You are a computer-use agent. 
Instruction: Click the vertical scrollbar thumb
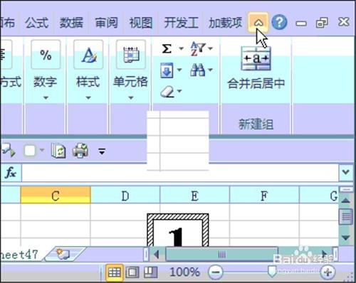[345, 217]
